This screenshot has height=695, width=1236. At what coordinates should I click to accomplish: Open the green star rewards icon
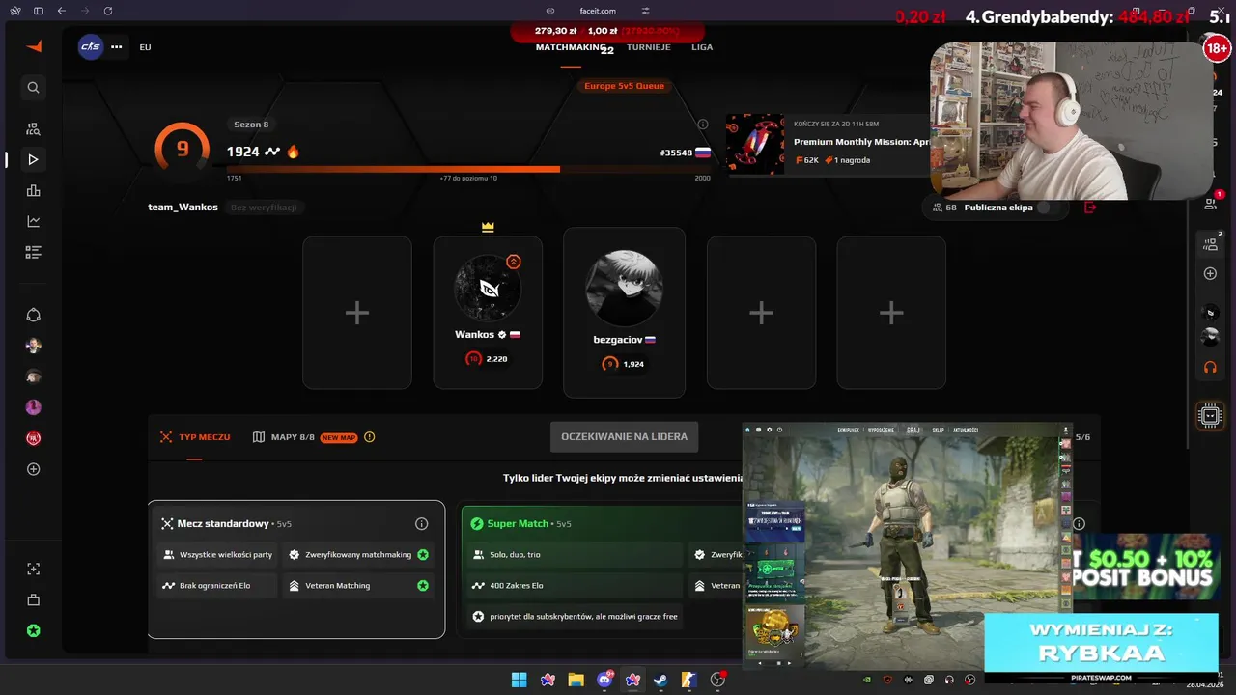(33, 630)
